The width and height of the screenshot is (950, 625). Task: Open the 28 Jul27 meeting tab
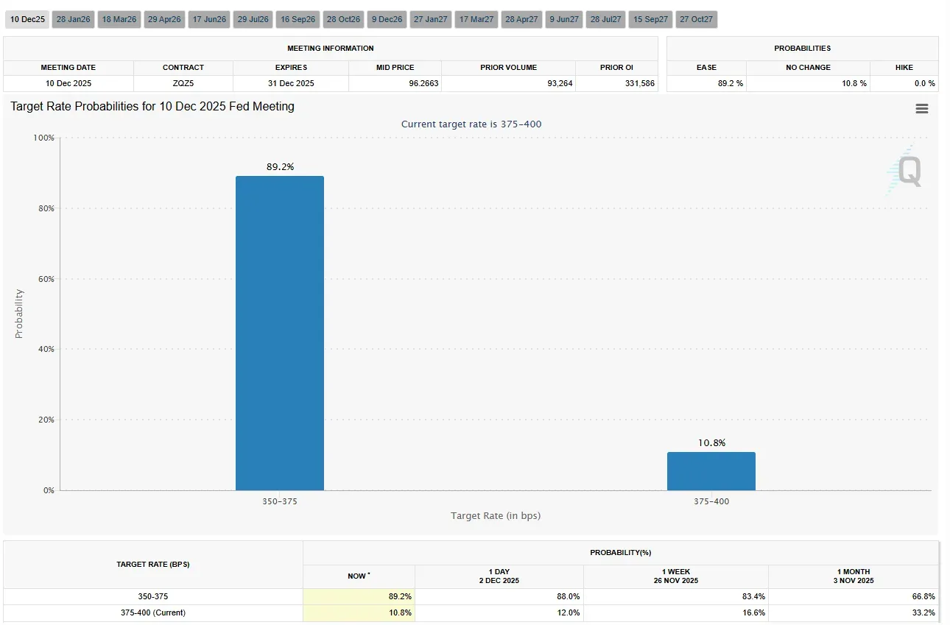click(x=606, y=20)
